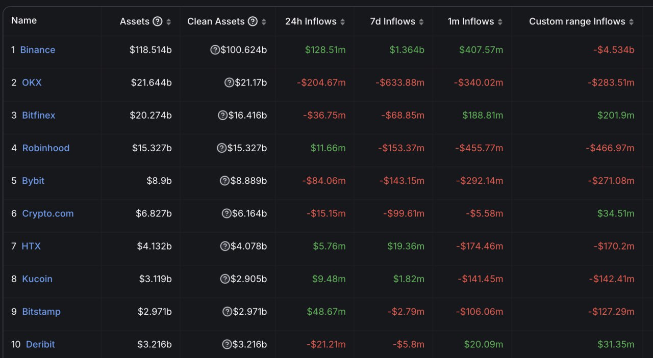Sort by Custom range Inflows sort arrows
The height and width of the screenshot is (358, 653).
(632, 22)
